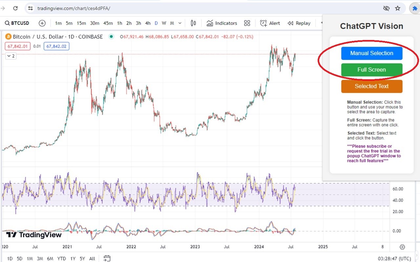The image size is (420, 262).
Task: Open the go-to-date calendar icon
Action: (107, 258)
